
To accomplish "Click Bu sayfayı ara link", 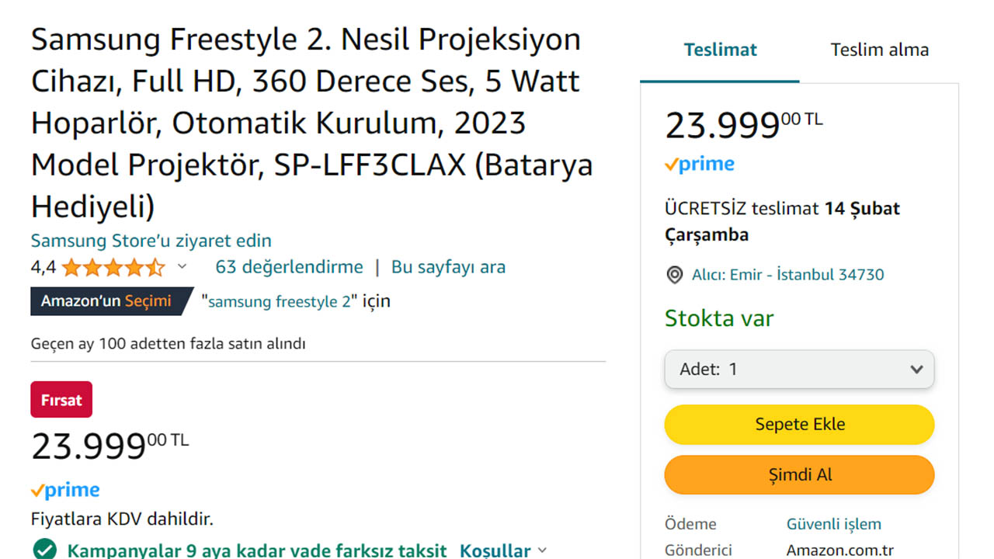I will click(448, 267).
